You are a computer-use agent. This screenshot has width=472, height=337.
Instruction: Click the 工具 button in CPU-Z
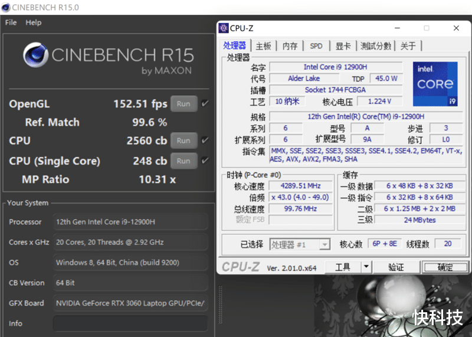click(343, 267)
